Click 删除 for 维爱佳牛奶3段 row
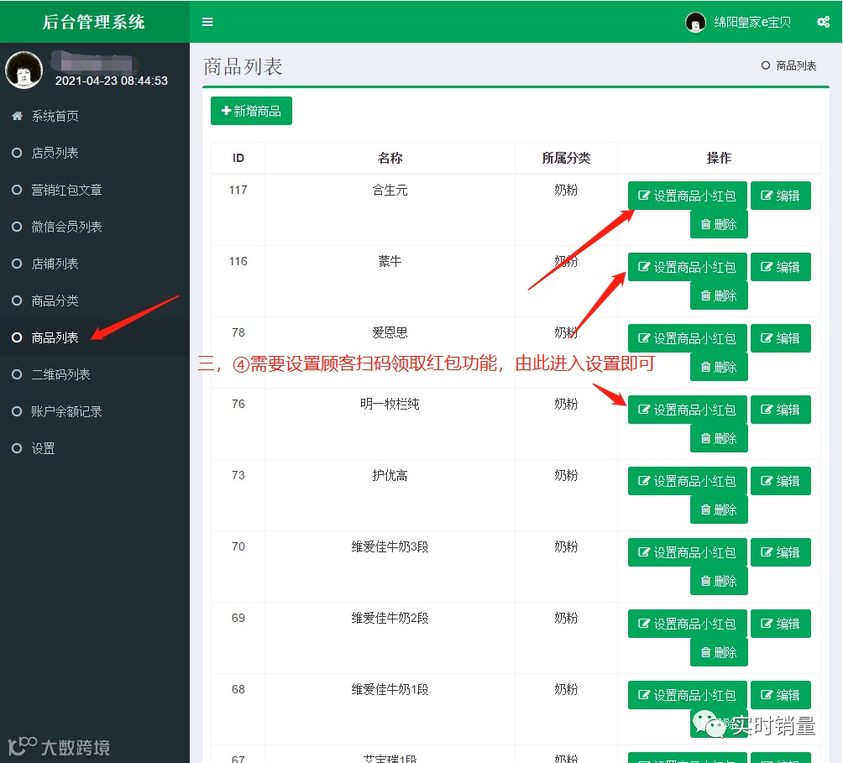The image size is (843, 763). [719, 581]
